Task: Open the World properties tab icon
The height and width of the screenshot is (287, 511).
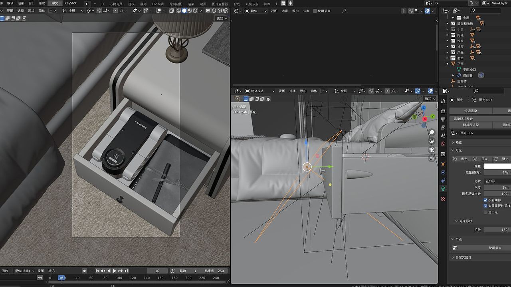Action: [x=443, y=143]
